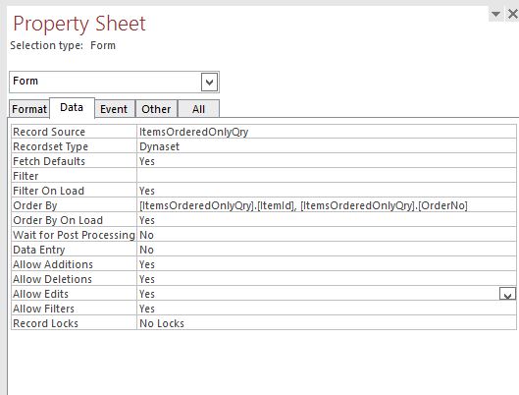Click the empty Filter property field

[327, 176]
